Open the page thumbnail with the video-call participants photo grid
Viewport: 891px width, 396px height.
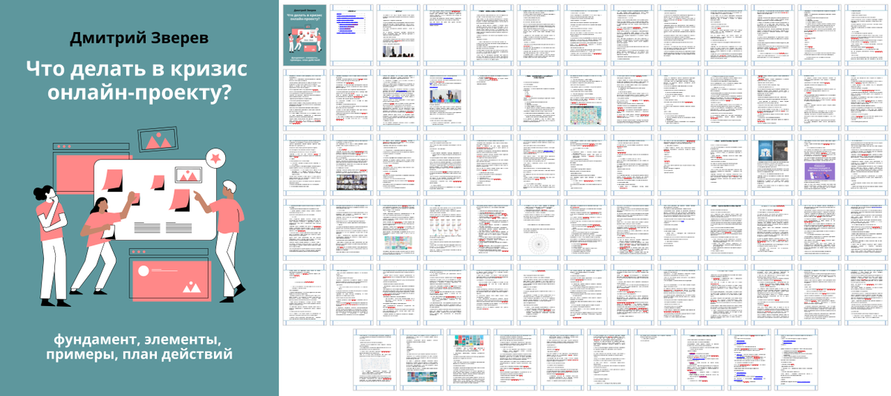click(351, 164)
